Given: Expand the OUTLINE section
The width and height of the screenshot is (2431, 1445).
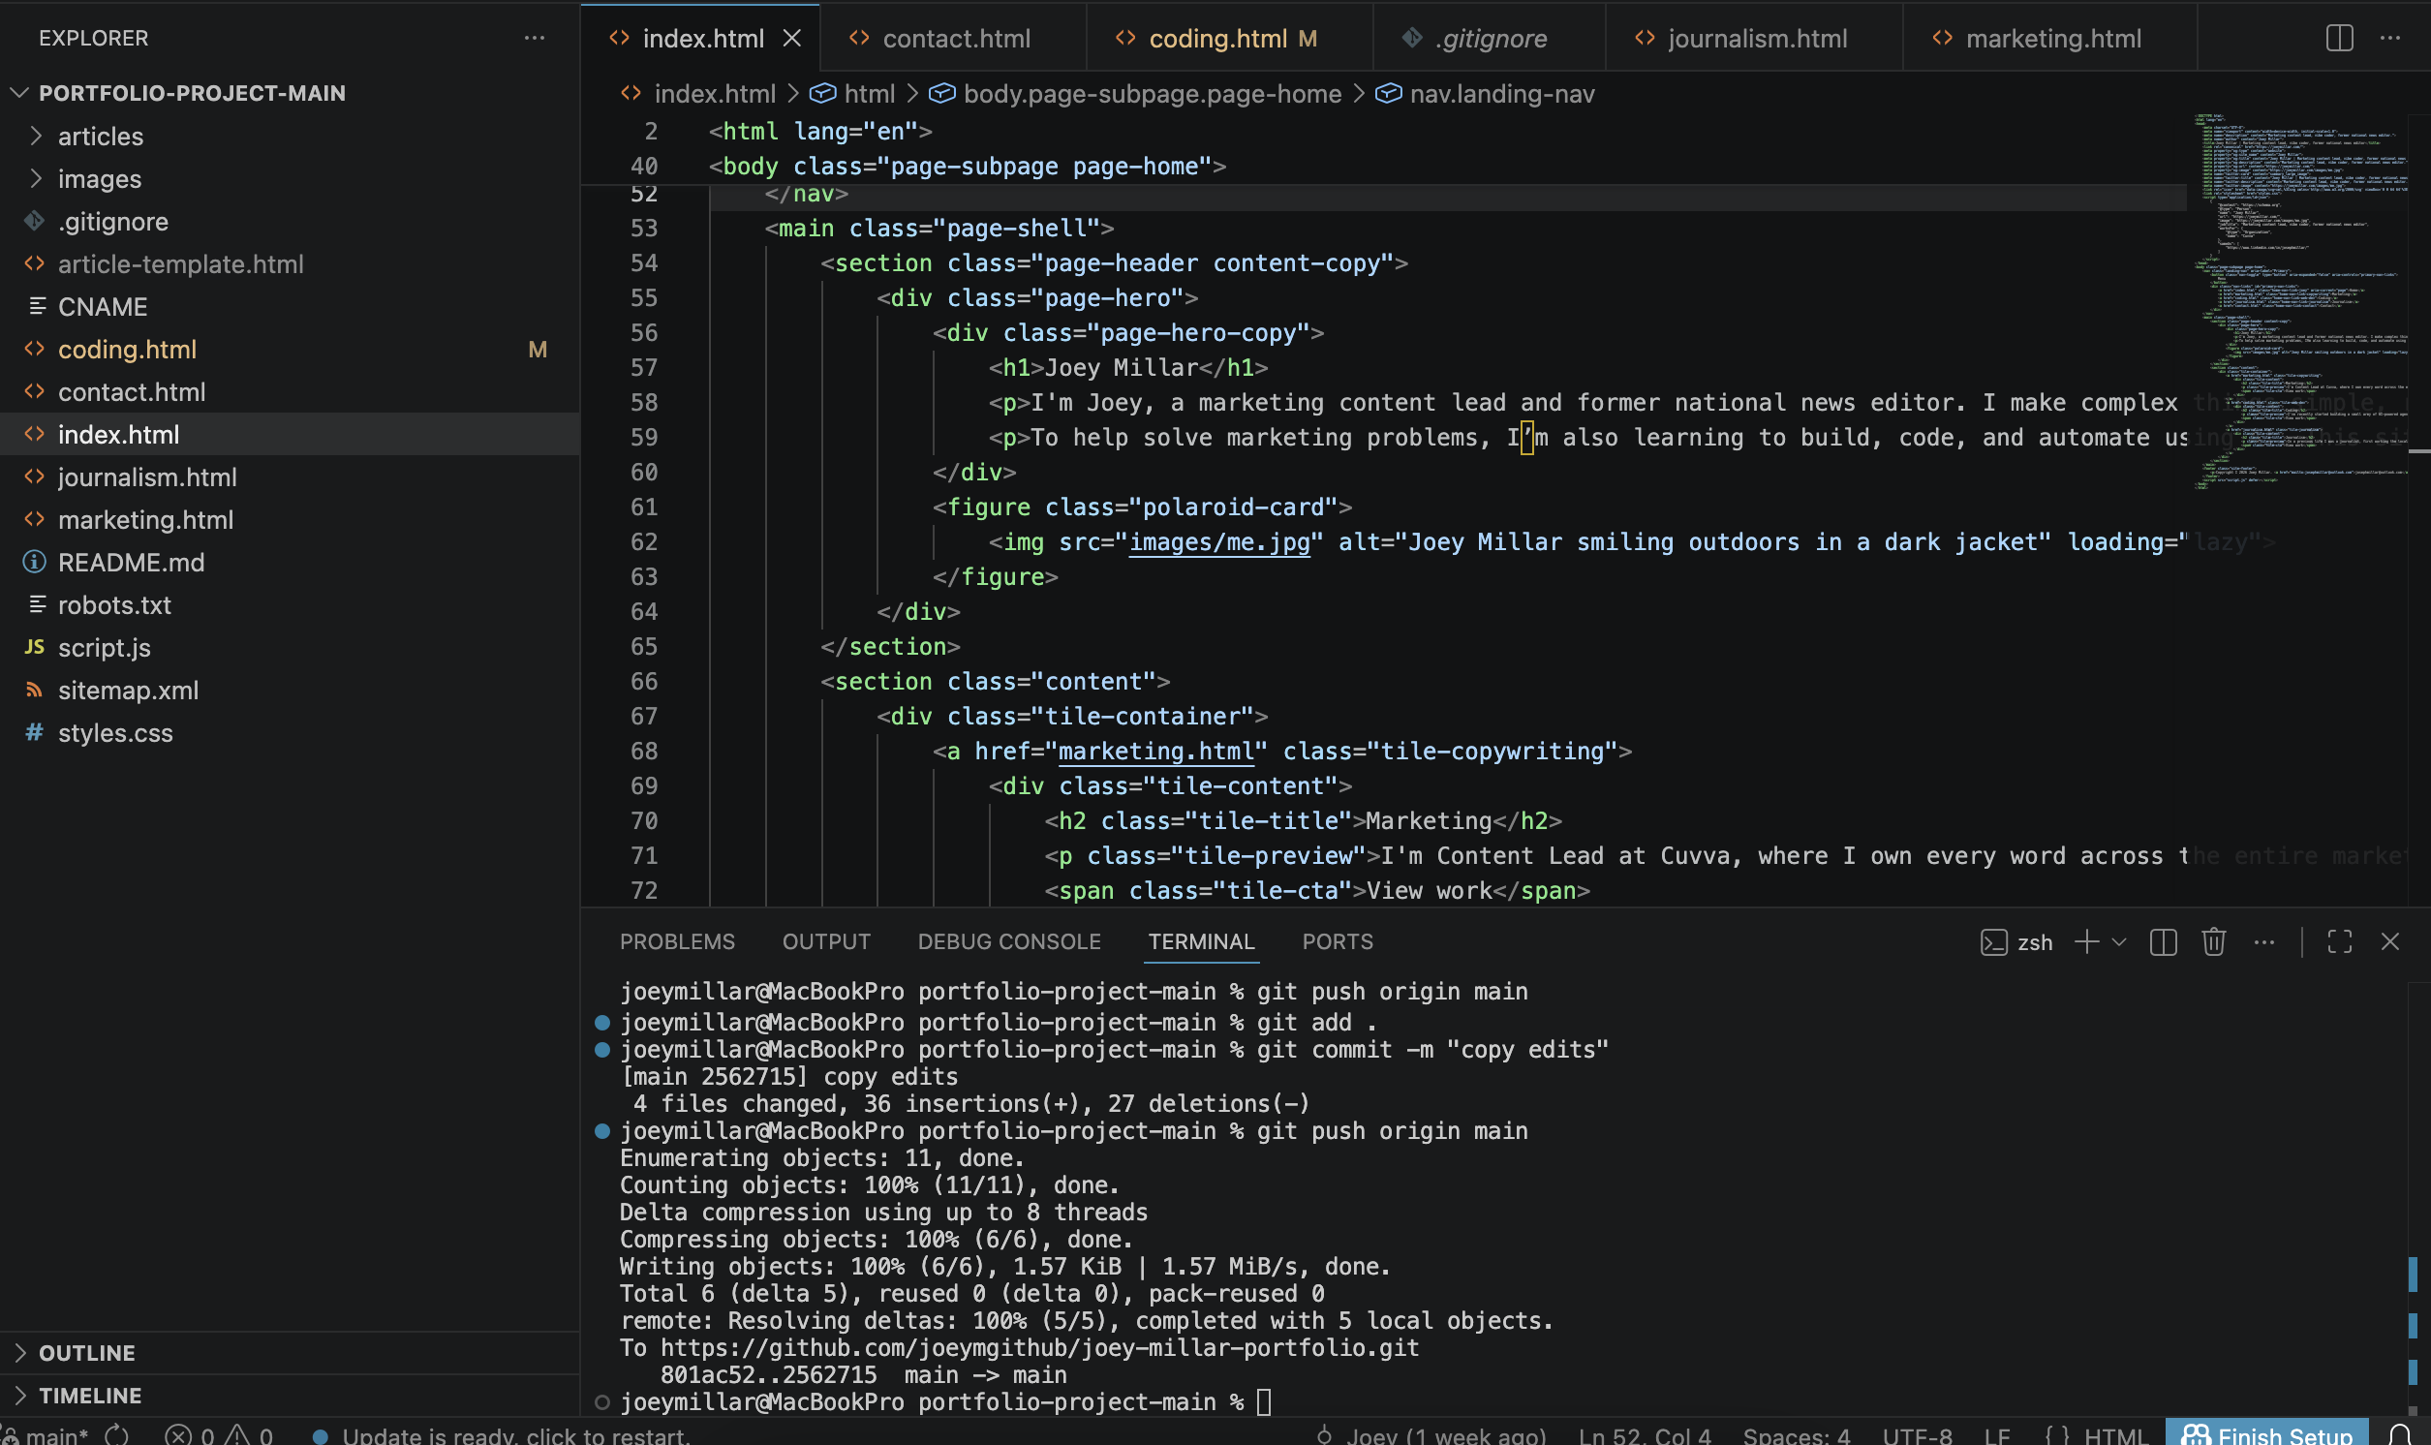Looking at the screenshot, I should coord(291,1352).
